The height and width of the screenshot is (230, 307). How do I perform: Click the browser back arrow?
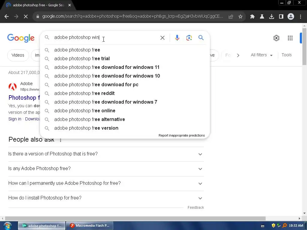tap(7, 17)
